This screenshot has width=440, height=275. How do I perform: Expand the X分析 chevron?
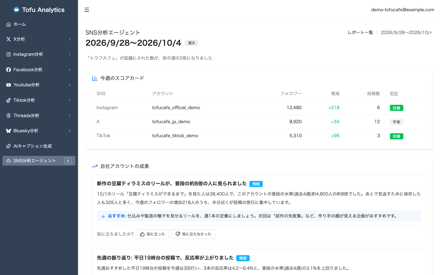pos(70,39)
